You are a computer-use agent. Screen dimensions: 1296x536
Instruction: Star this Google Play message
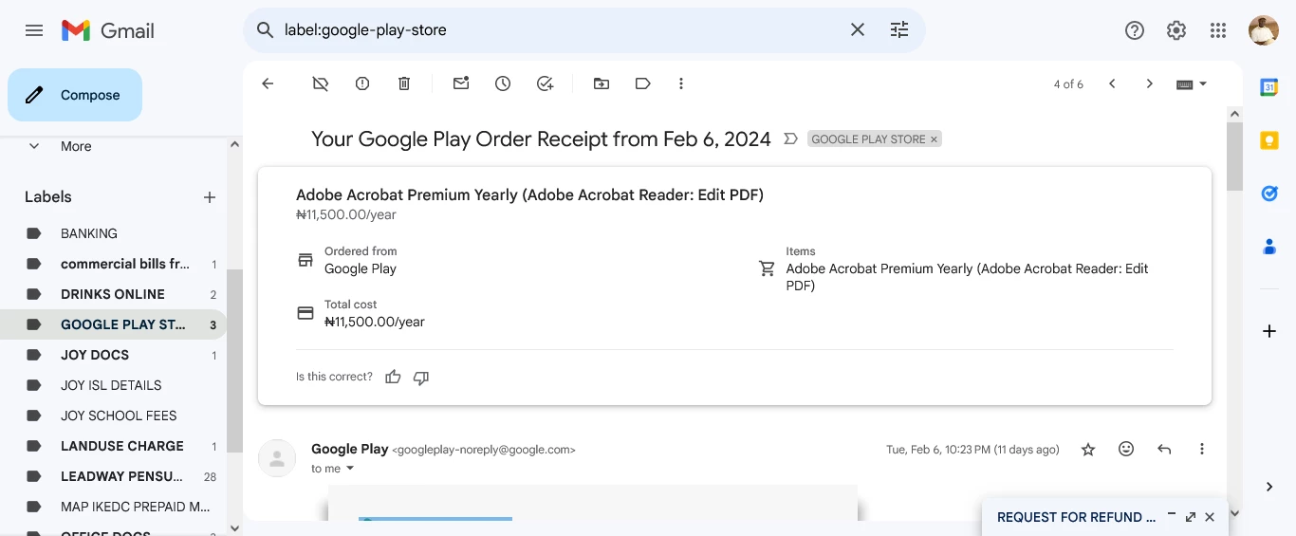click(1088, 450)
